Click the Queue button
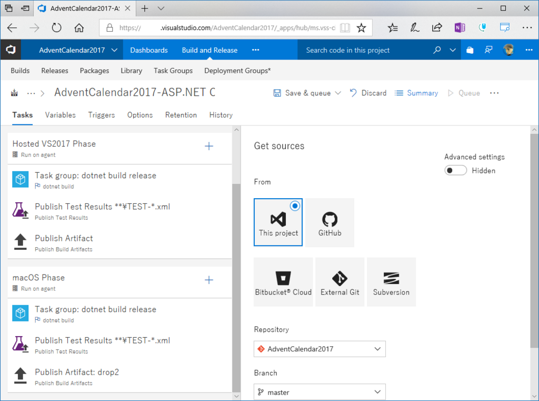This screenshot has width=539, height=401. 464,93
